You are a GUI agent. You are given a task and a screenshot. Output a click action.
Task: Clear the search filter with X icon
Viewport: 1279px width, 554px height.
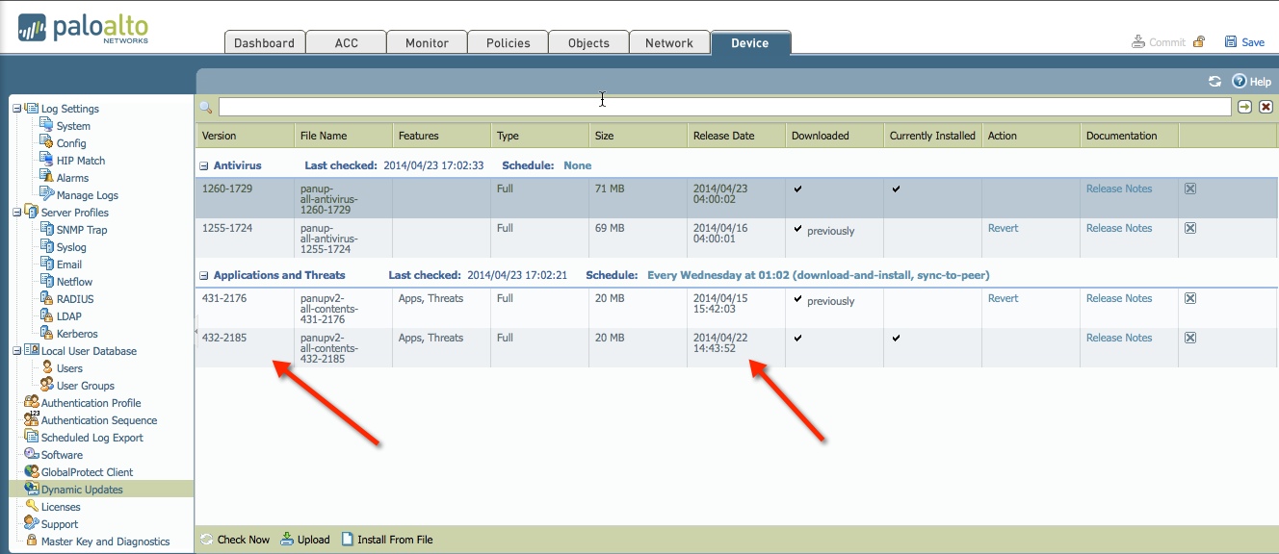(1266, 107)
